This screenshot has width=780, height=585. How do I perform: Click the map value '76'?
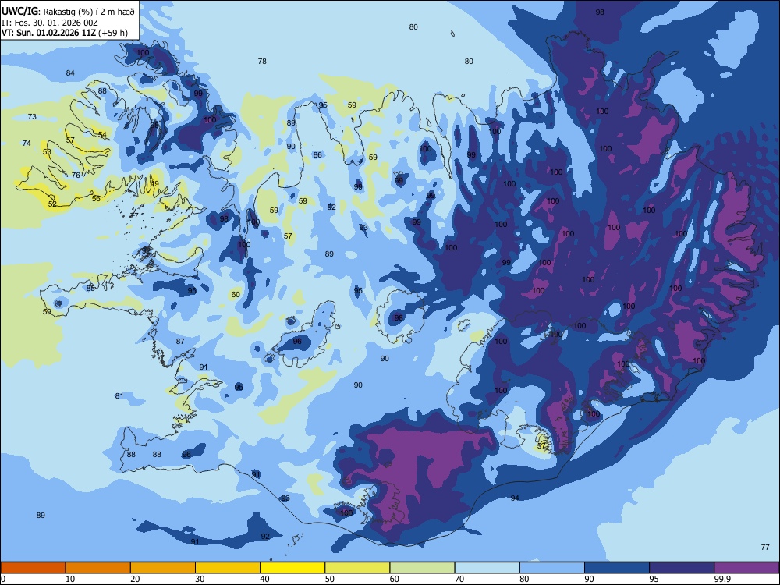[76, 175]
